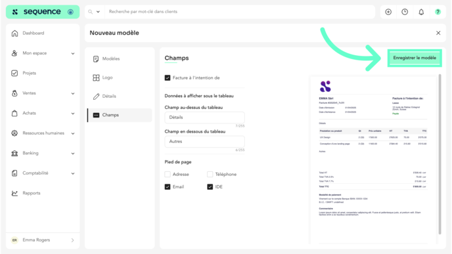Enable the Téléphone footer checkbox
Viewport: 452px width, 254px height.
tap(210, 174)
